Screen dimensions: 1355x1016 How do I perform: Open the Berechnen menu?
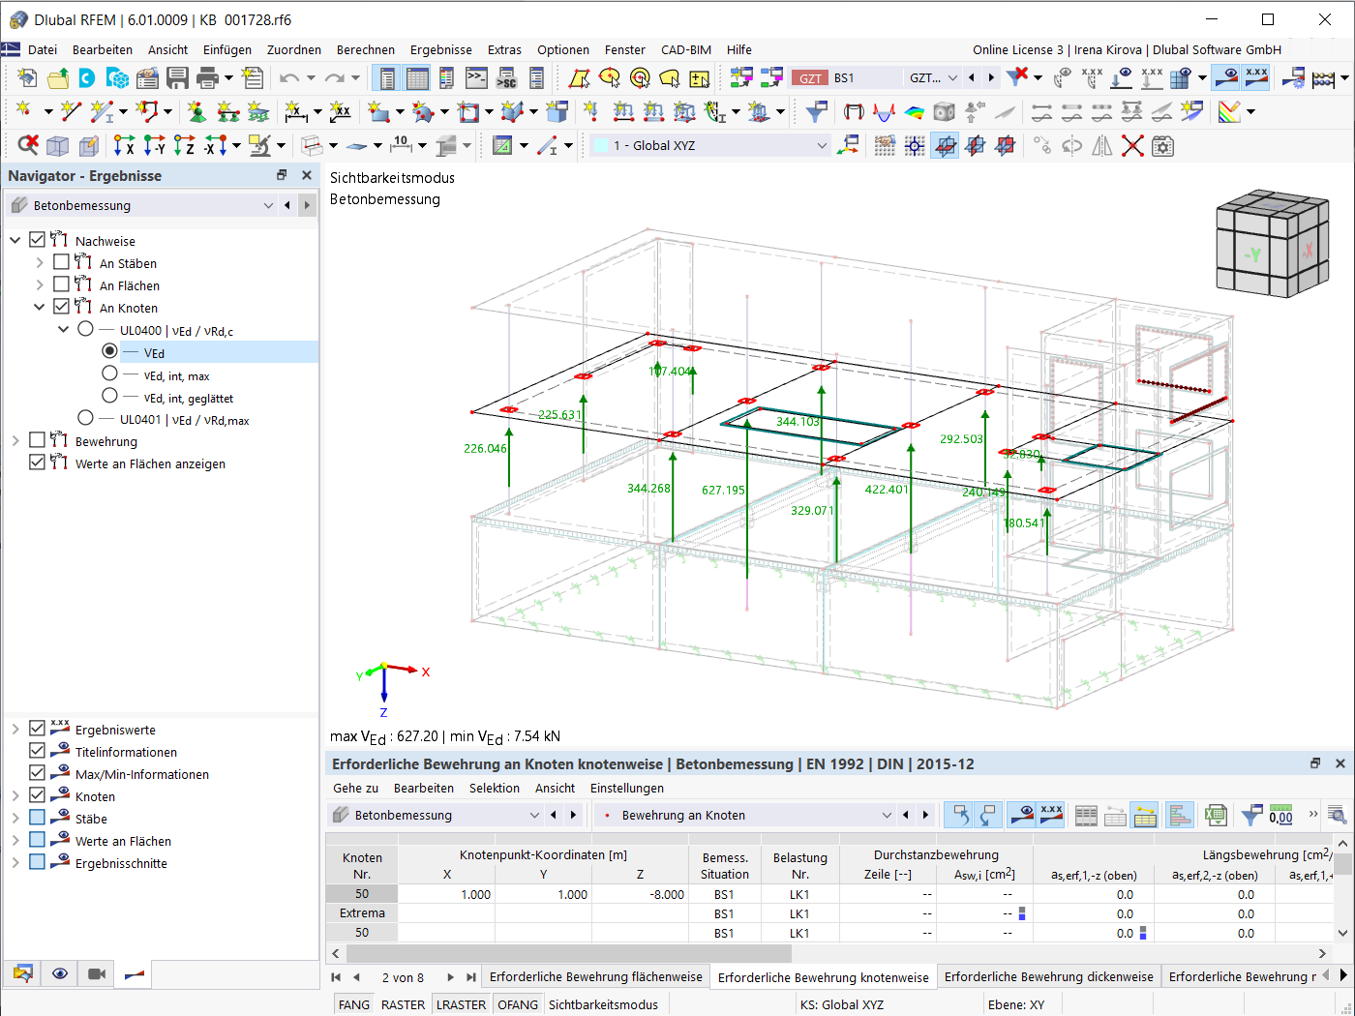click(x=366, y=50)
